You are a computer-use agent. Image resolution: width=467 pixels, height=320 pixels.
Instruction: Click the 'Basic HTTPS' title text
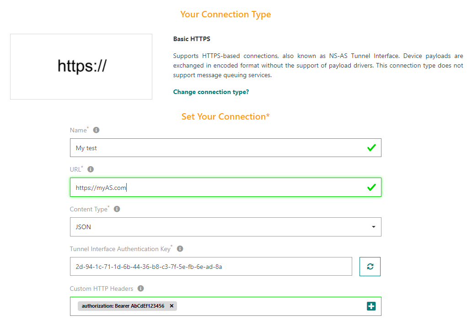click(192, 39)
